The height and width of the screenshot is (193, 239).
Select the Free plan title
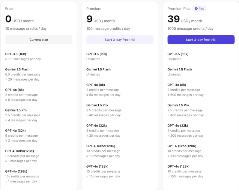tap(9, 9)
